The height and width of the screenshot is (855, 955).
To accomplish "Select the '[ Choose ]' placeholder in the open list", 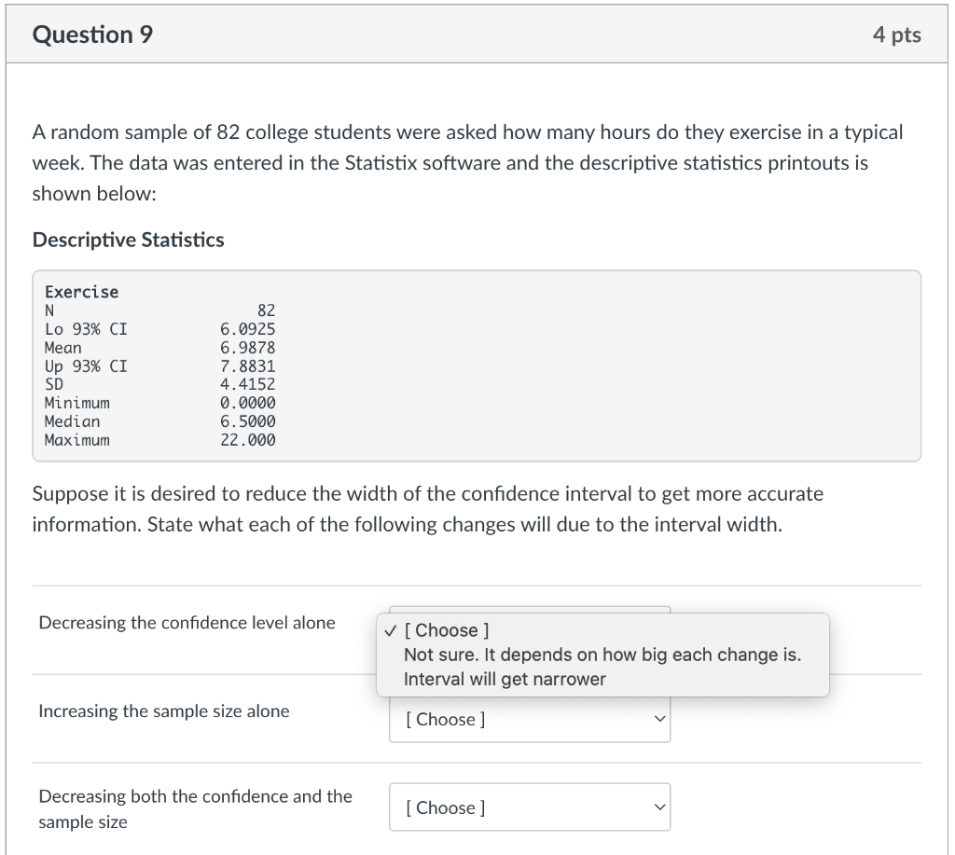I will coord(447,630).
